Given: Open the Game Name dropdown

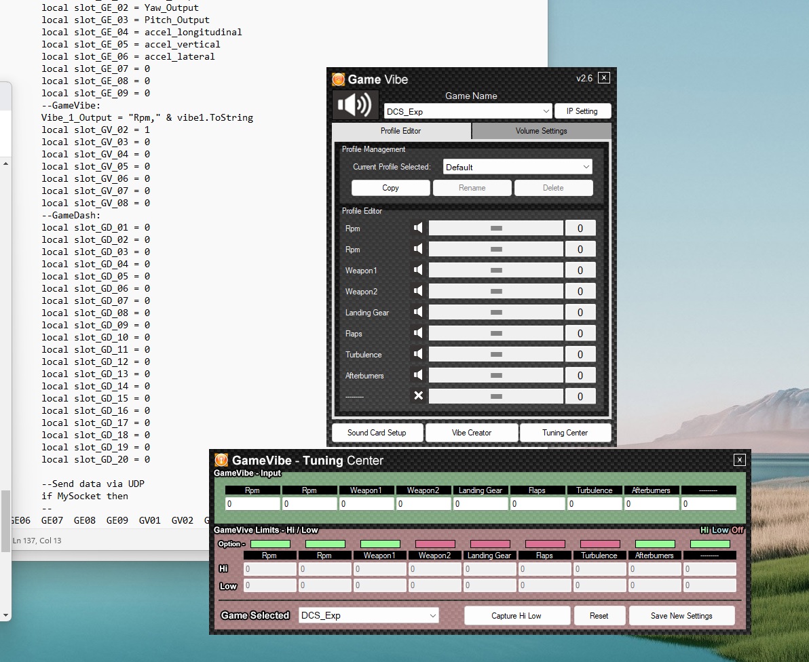Looking at the screenshot, I should point(468,111).
